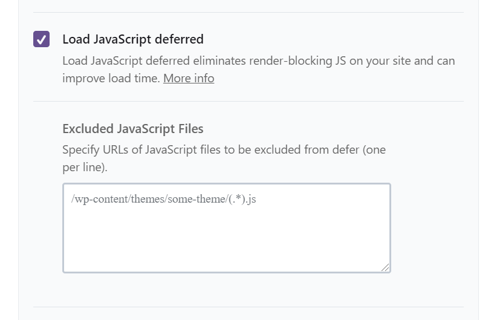Uncheck the Load JavaScript deferred checkbox
This screenshot has width=494, height=320.
coord(41,39)
